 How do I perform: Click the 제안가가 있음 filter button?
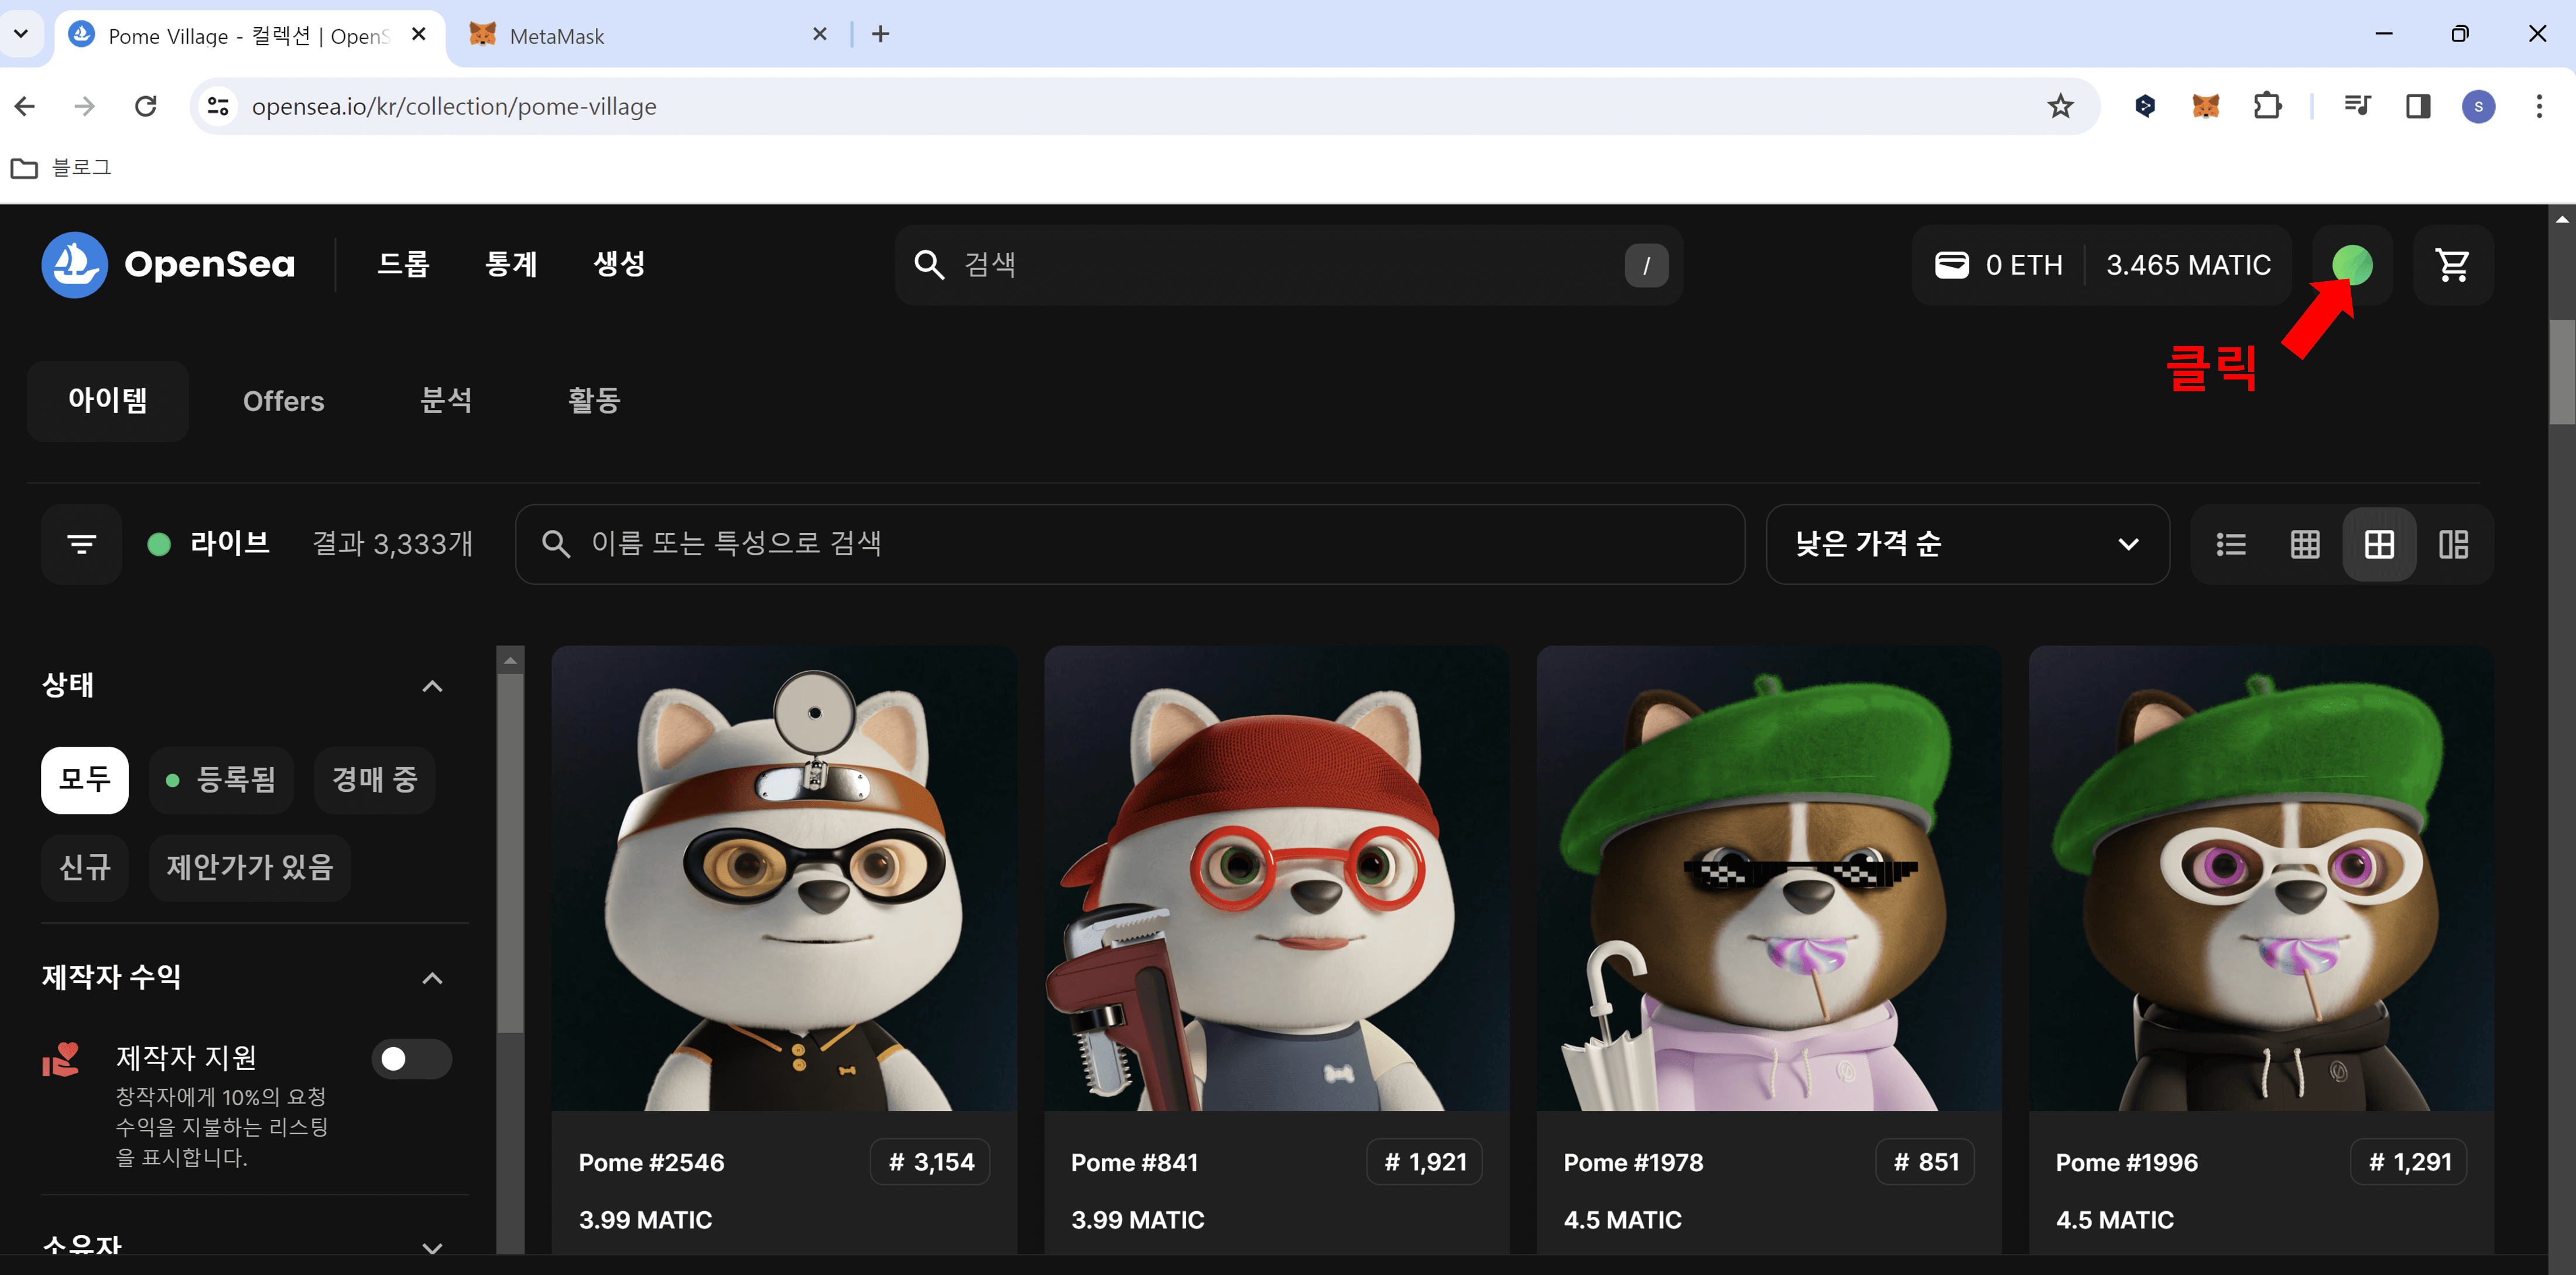pyautogui.click(x=249, y=867)
